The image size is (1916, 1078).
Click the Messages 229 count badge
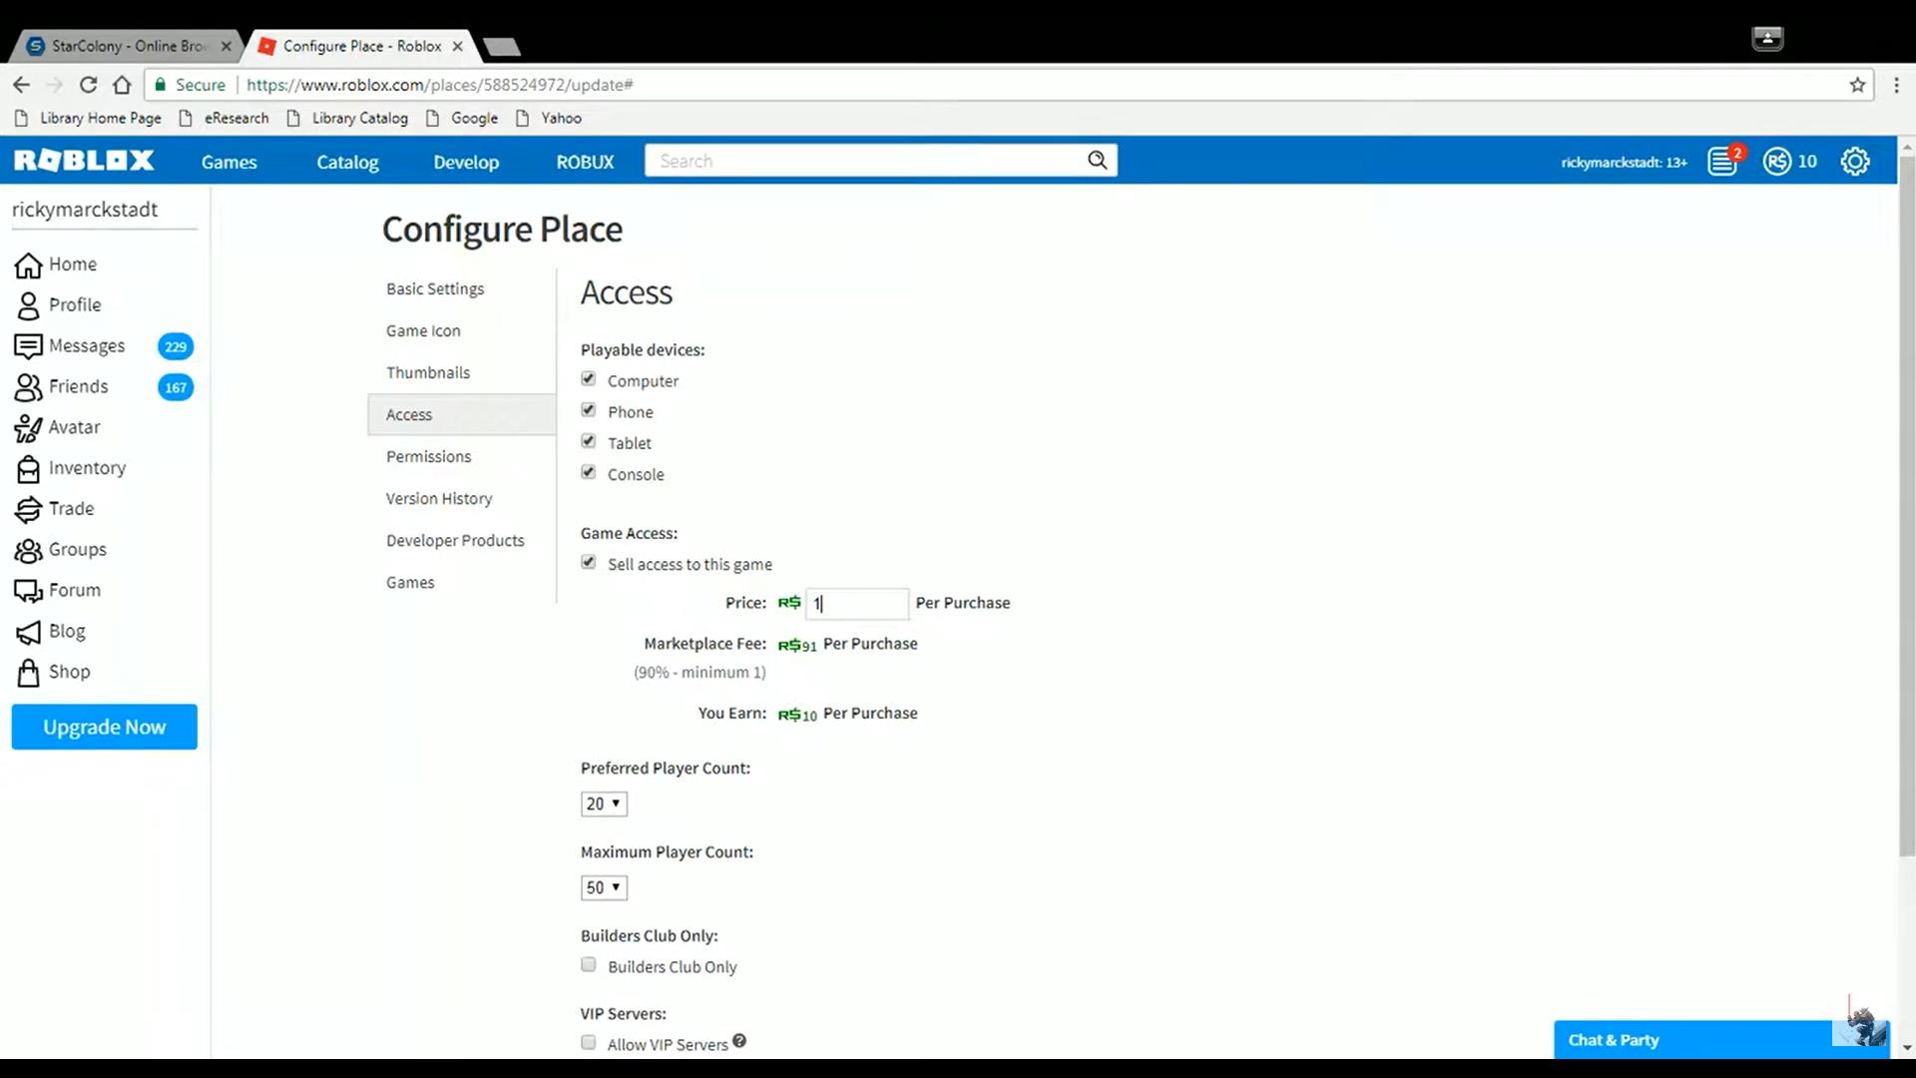coord(176,346)
